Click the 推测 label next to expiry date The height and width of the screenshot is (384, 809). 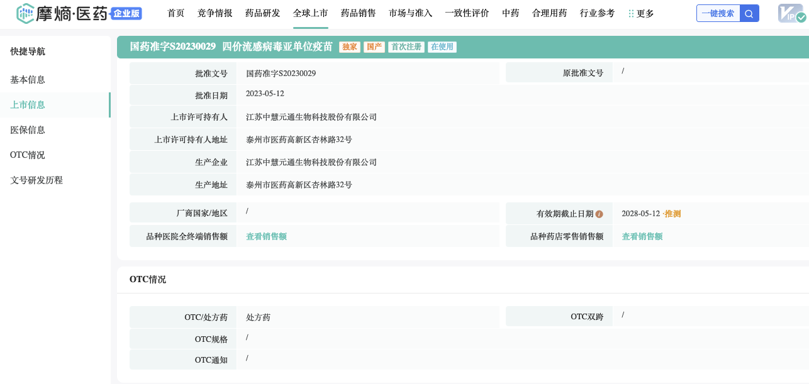tap(672, 214)
